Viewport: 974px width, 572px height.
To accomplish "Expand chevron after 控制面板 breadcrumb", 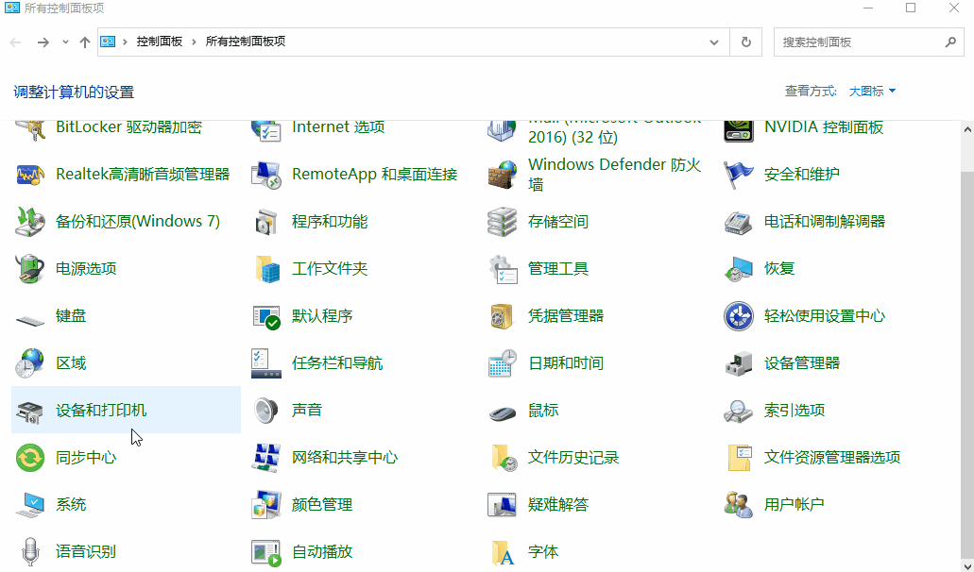I will pos(194,42).
